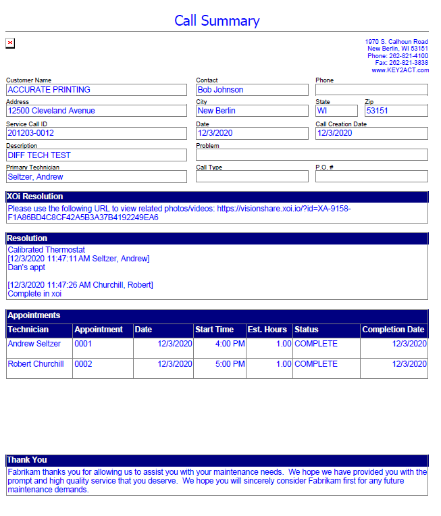
Task: Click the empty Problem field
Action: 311,155
